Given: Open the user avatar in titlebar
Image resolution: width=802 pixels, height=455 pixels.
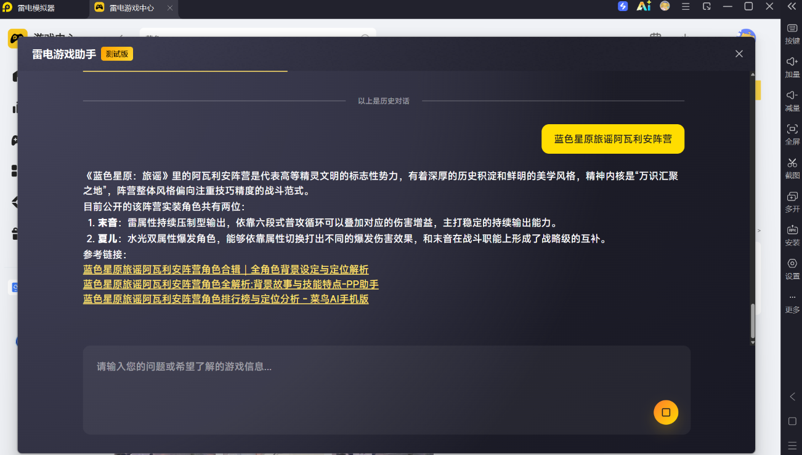Looking at the screenshot, I should click(x=665, y=6).
